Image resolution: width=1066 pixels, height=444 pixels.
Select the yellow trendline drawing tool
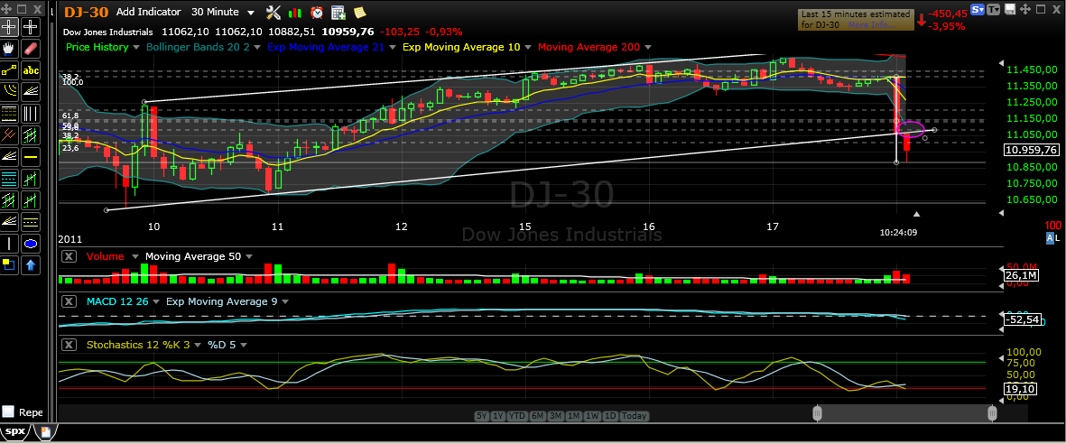click(9, 70)
